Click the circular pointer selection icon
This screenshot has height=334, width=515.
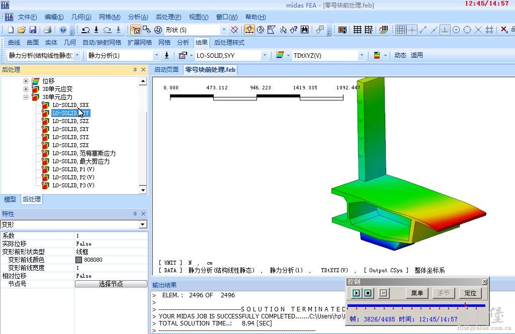(158, 30)
